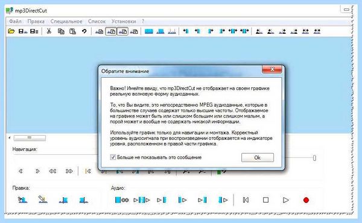Screen dimensions: 362x223
Task: Click the fourth and last icon under Правка
Action: click(84, 200)
